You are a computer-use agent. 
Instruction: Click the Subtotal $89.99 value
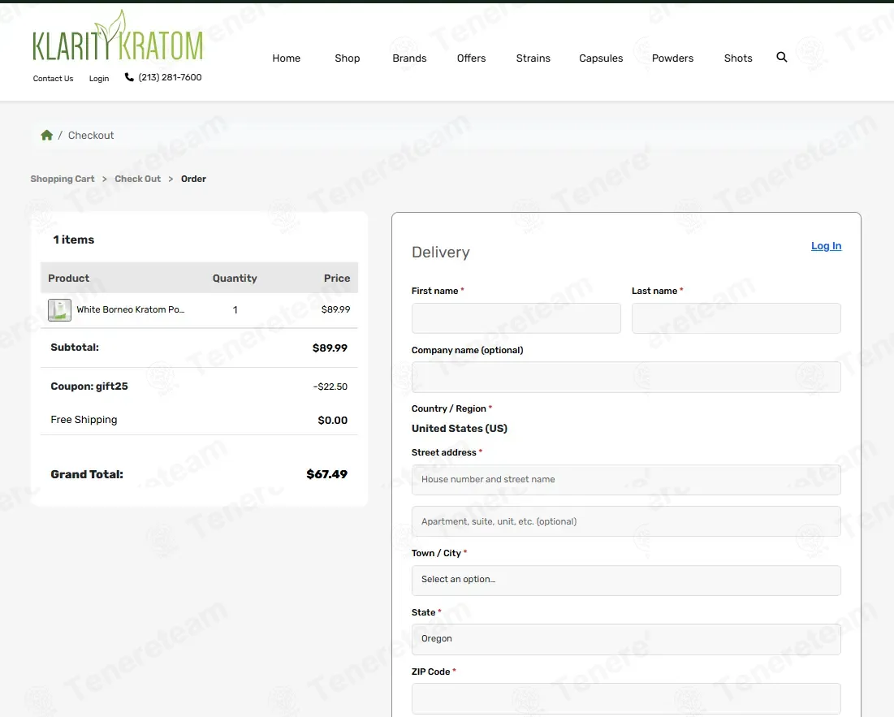point(330,348)
